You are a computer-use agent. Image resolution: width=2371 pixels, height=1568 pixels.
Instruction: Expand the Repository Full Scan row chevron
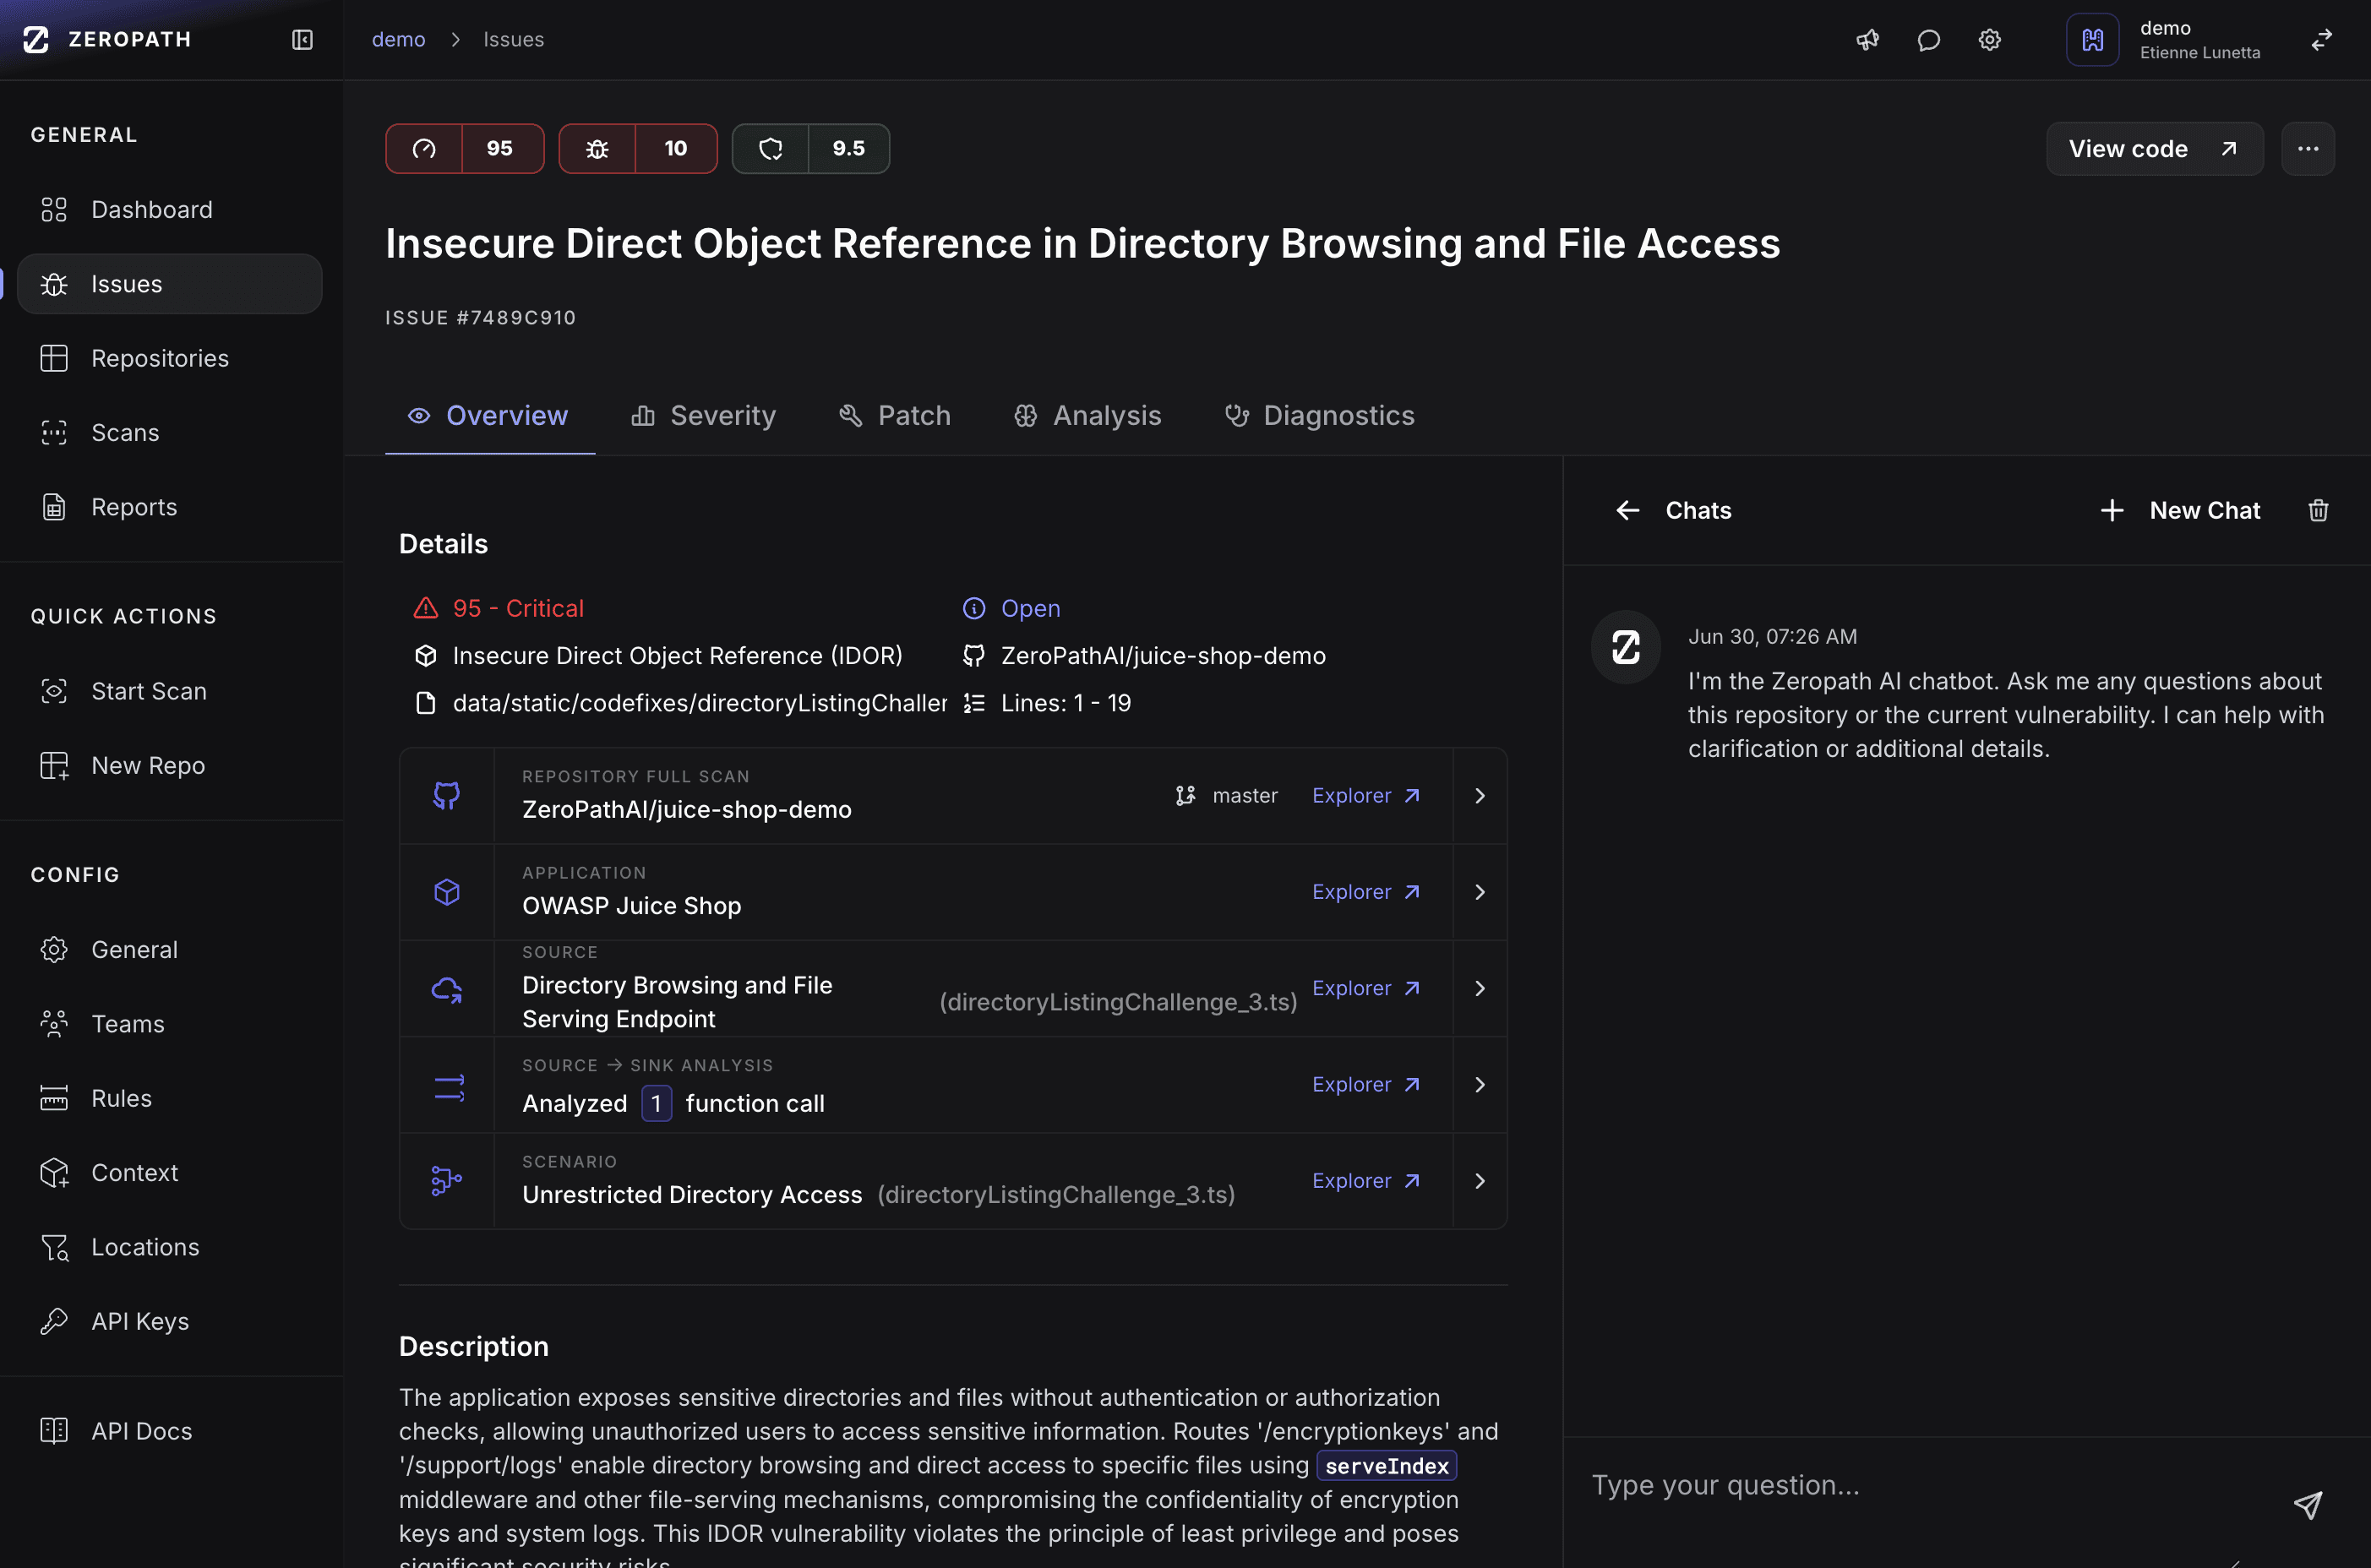(1479, 796)
